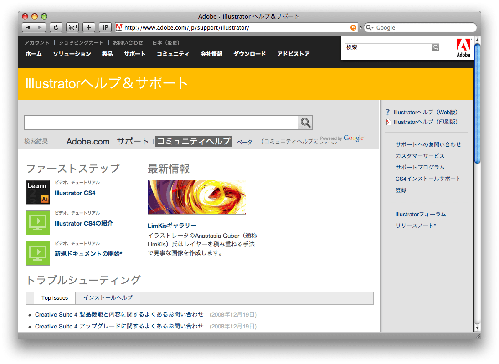Screen dimensions: 499x364
Task: Open the リリースノート link
Action: pyautogui.click(x=416, y=226)
